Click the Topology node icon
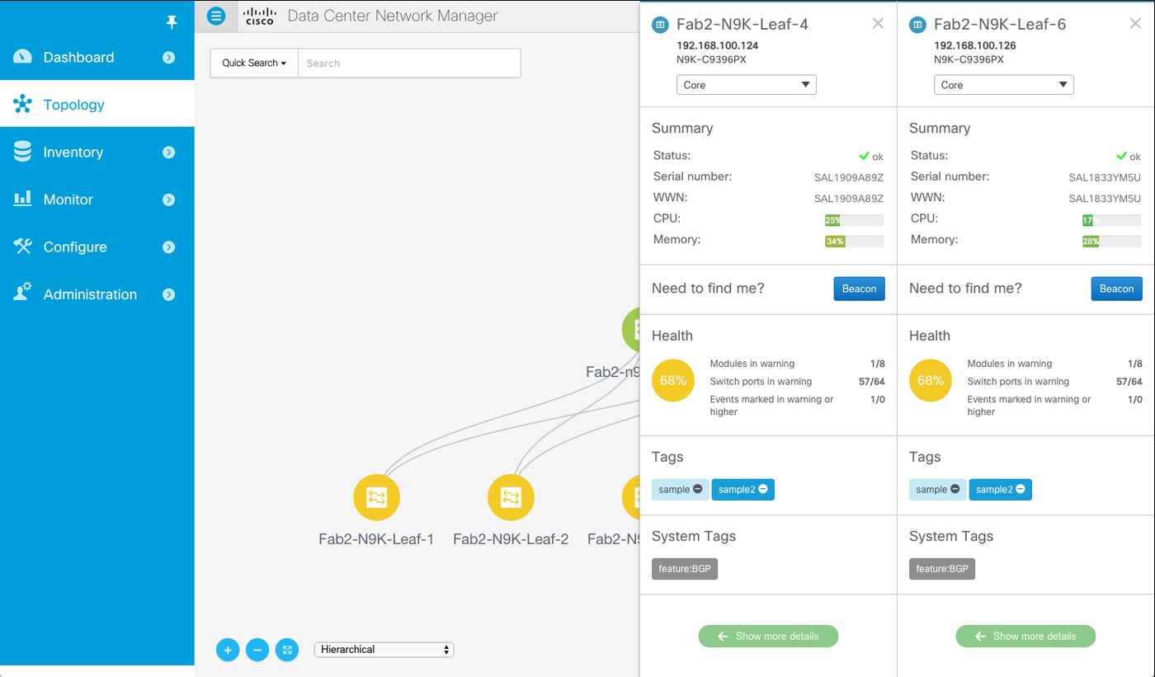Image resolution: width=1155 pixels, height=677 pixels. tap(22, 104)
